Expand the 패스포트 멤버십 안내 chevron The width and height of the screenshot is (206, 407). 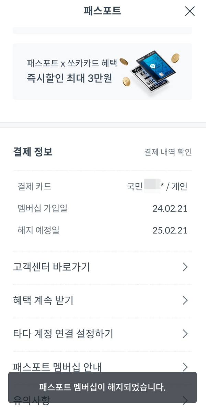click(x=185, y=366)
